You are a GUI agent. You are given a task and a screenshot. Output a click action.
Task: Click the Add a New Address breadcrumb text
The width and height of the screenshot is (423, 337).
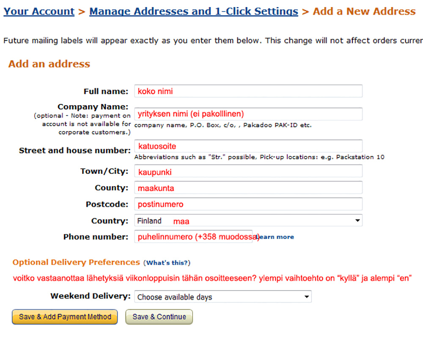pyautogui.click(x=364, y=11)
